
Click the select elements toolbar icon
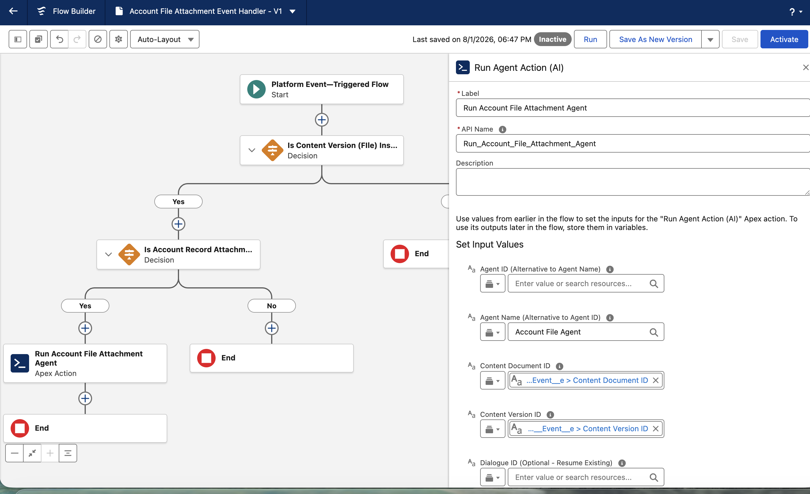(x=39, y=39)
